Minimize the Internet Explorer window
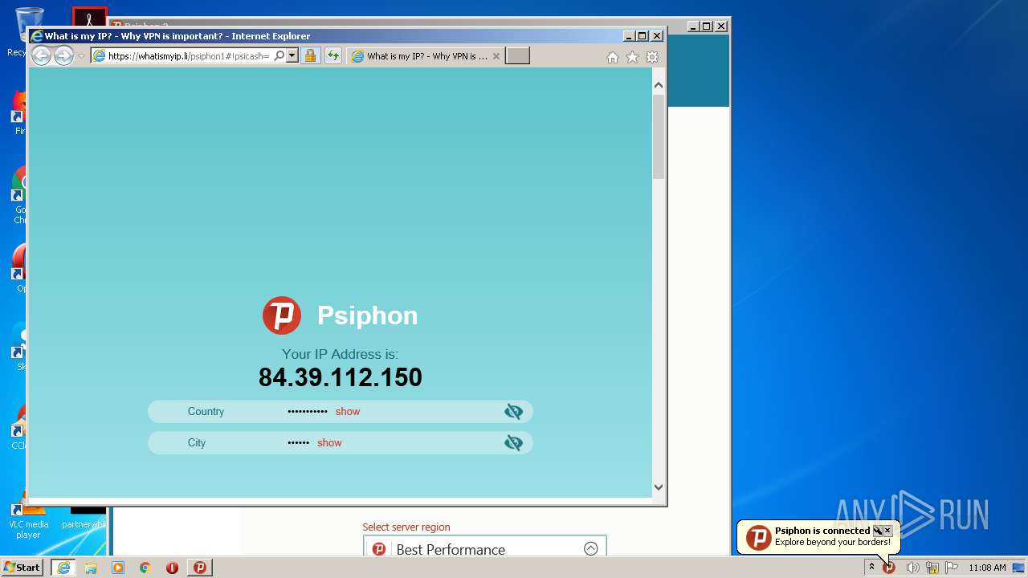Screen dimensions: 1028x578 pos(628,36)
